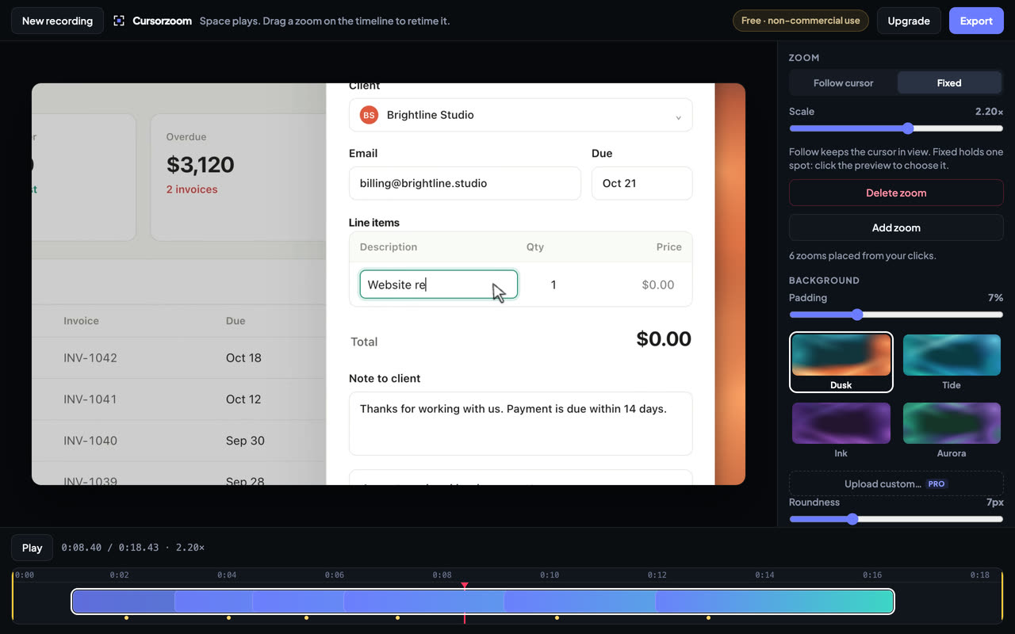Click the Upload custom background button
The height and width of the screenshot is (634, 1015).
pos(896,483)
